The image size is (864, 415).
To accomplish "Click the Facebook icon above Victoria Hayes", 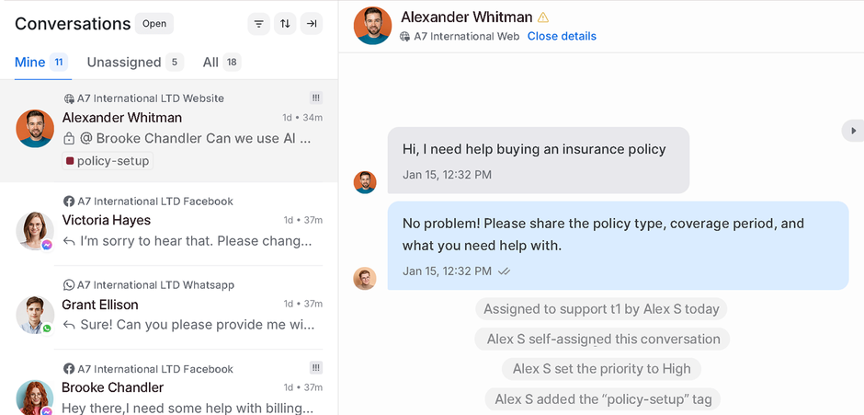I will pyautogui.click(x=69, y=202).
